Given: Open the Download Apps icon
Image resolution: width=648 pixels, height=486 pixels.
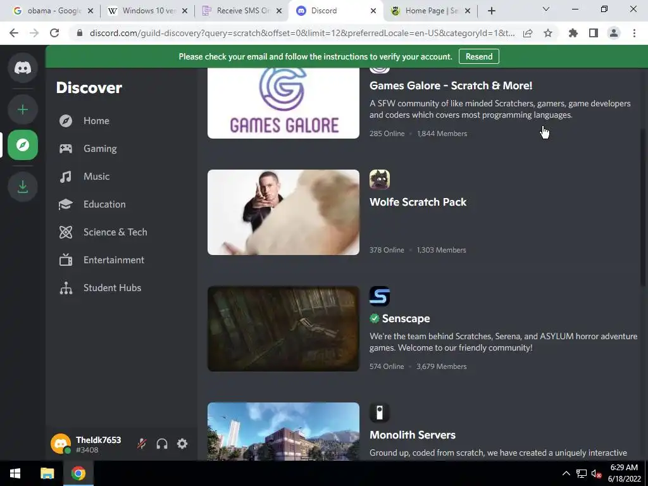Looking at the screenshot, I should [x=23, y=187].
